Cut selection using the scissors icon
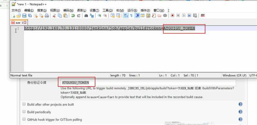This screenshot has width=257, height=125. pyautogui.click(x=54, y=16)
